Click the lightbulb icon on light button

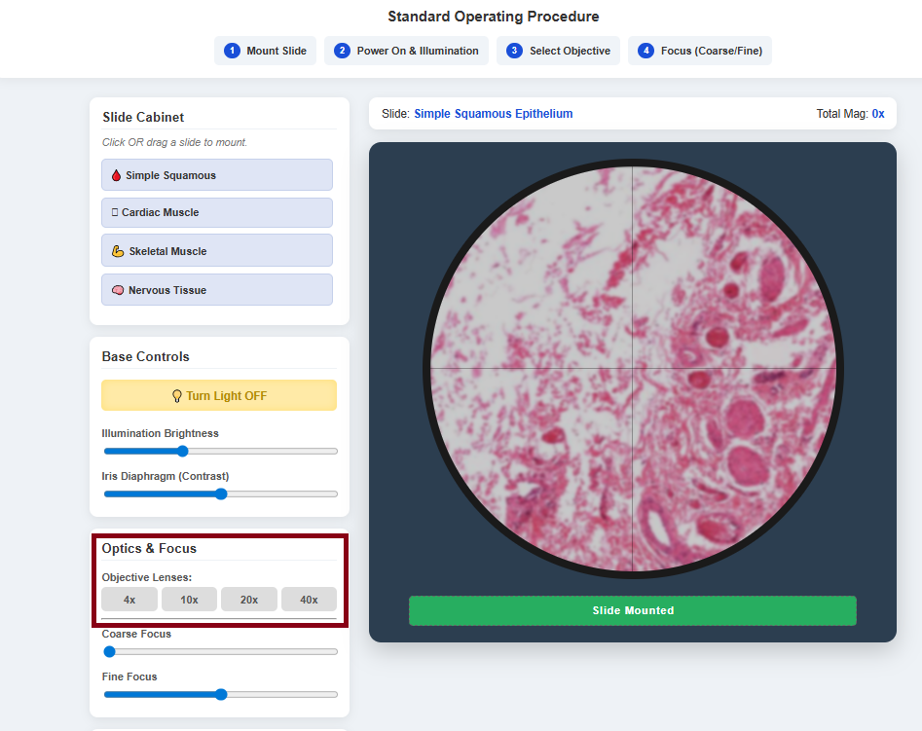pos(177,396)
